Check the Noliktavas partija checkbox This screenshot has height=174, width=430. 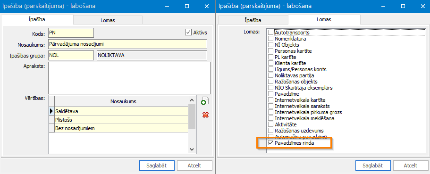[270, 75]
